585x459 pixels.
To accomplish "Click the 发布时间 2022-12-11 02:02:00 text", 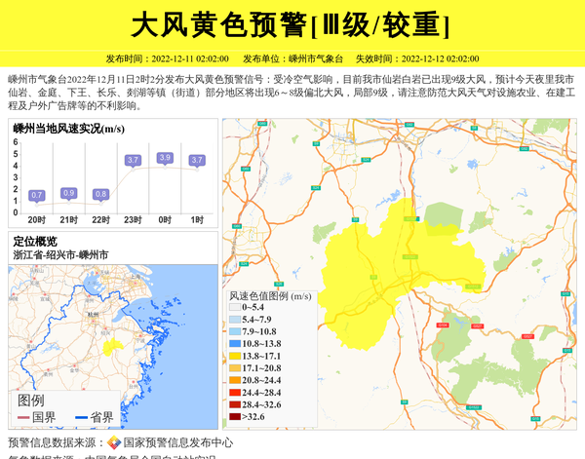I will click(167, 58).
